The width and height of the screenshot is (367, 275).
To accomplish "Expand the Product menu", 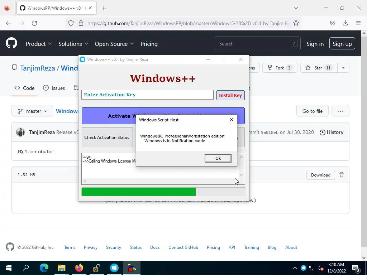I will 39,44.
